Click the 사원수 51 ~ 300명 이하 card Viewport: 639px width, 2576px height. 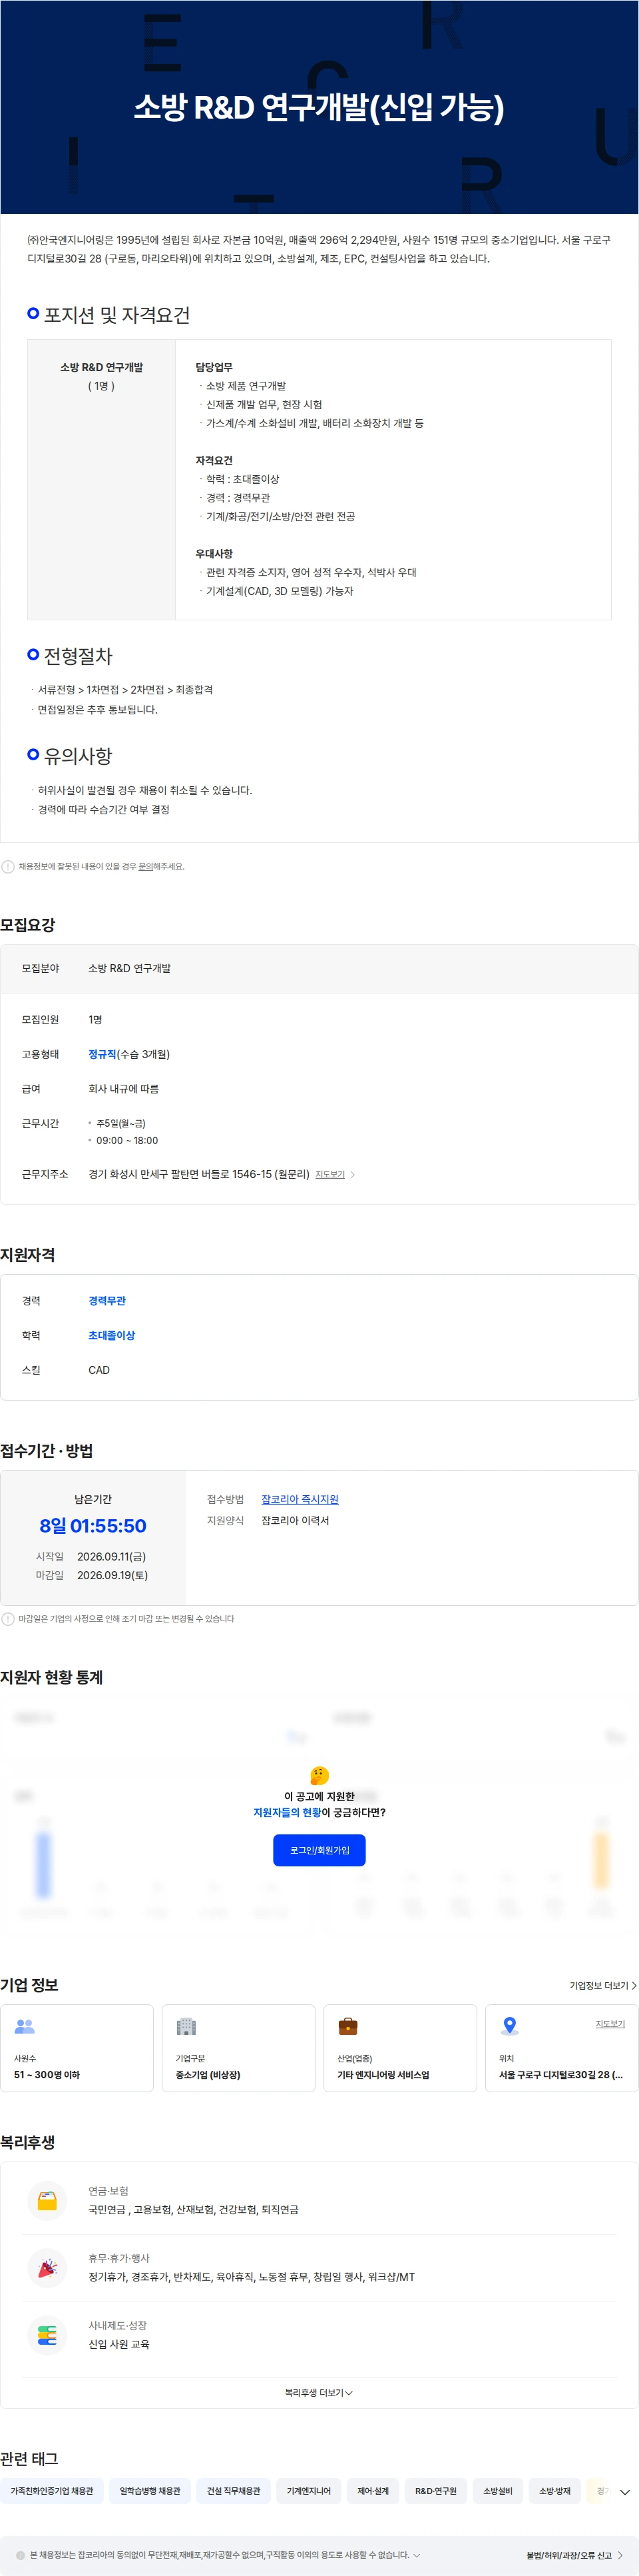coord(77,2048)
